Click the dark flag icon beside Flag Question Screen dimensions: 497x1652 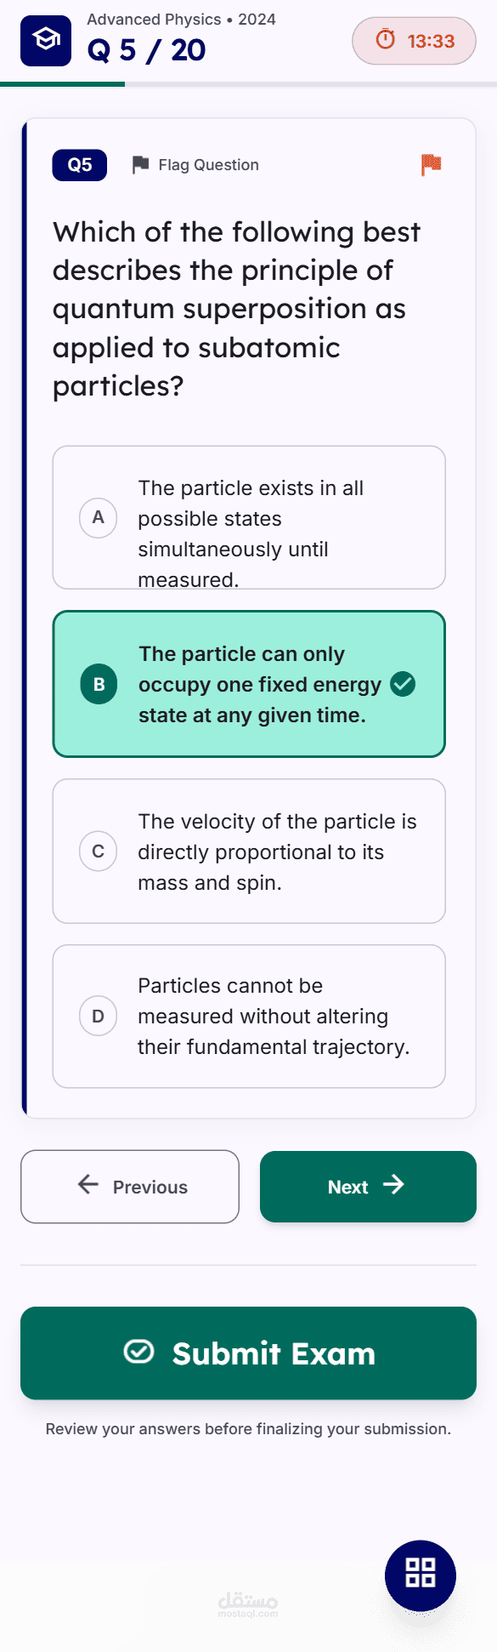[x=141, y=164]
